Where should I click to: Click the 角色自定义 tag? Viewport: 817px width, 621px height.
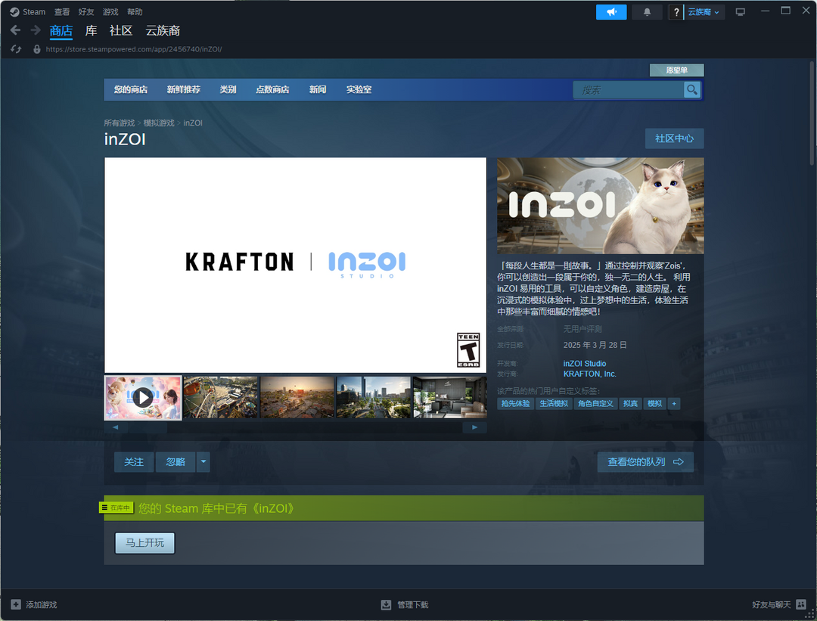click(x=595, y=404)
